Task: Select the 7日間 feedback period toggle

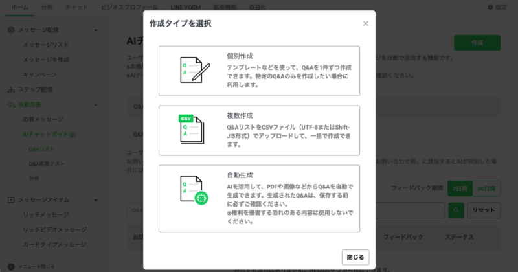Action: tap(460, 188)
